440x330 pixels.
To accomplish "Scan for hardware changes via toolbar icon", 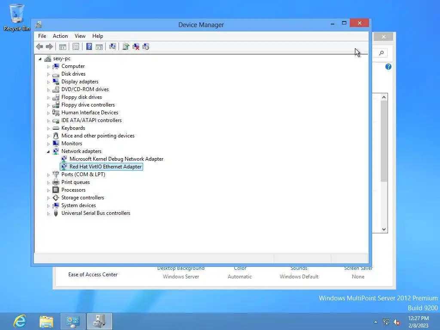I will [x=113, y=46].
